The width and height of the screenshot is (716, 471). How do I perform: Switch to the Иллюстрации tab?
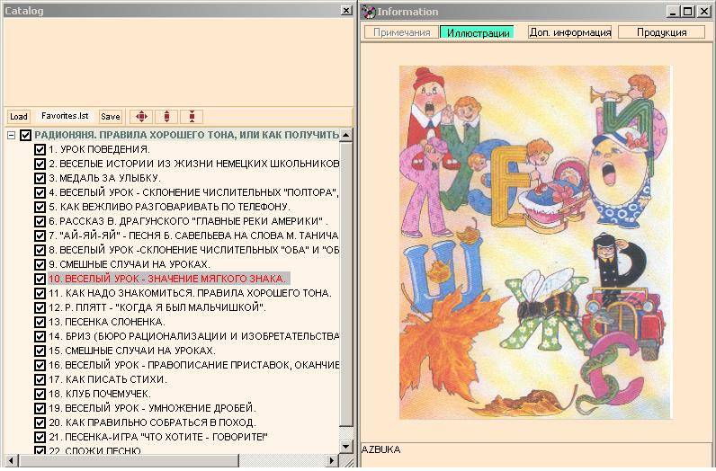pos(478,32)
